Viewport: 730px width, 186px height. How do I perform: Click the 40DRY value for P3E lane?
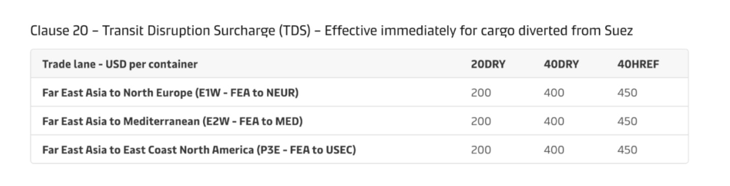pyautogui.click(x=554, y=150)
